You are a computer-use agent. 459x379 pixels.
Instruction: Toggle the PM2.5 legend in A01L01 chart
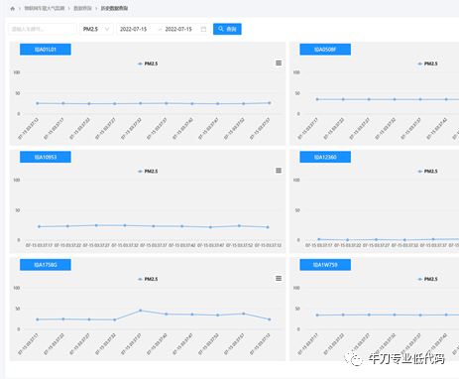click(x=148, y=63)
